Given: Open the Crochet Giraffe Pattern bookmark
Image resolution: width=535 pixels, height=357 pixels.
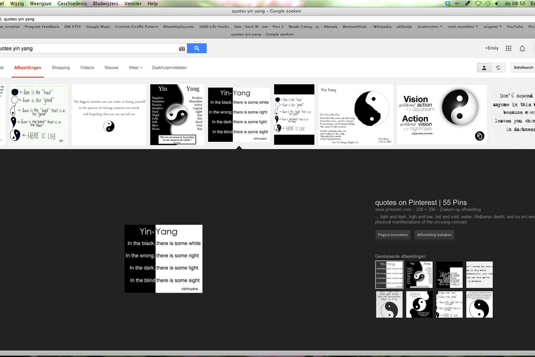Looking at the screenshot, I should [136, 26].
